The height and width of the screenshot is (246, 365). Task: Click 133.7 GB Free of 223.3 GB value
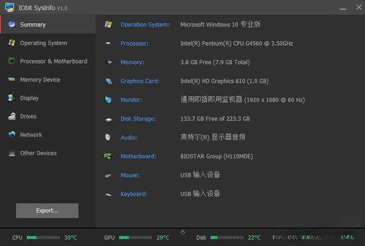coord(215,119)
